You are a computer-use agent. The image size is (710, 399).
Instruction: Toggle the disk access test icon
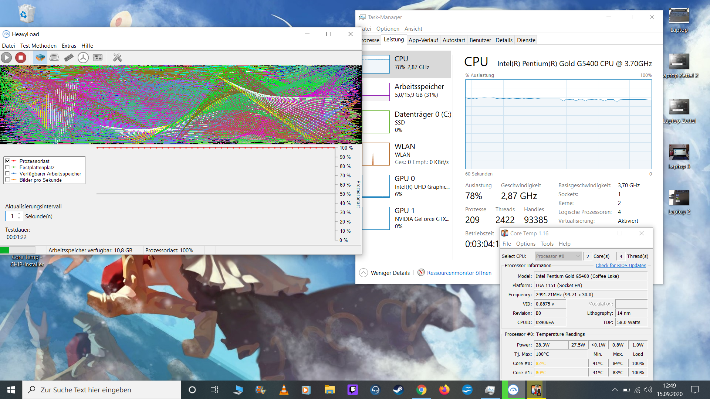[83, 58]
